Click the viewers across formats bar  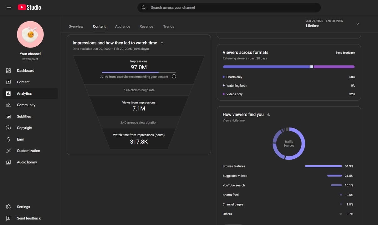pos(289,67)
